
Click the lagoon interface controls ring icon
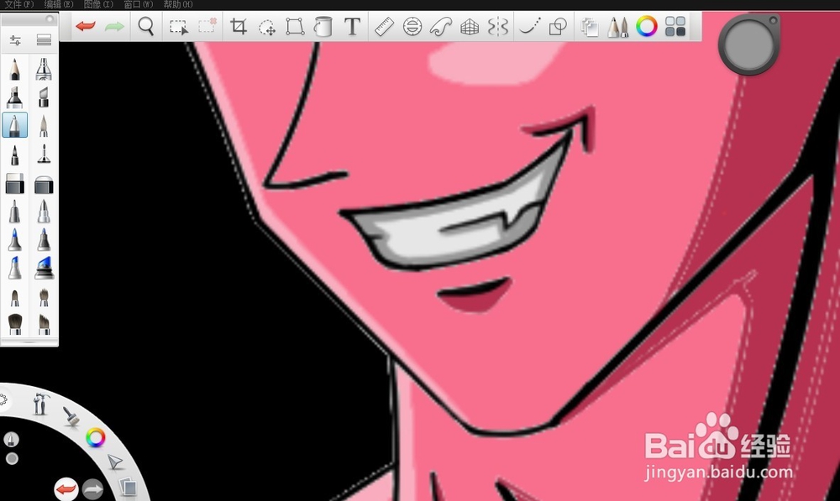pyautogui.click(x=3, y=399)
